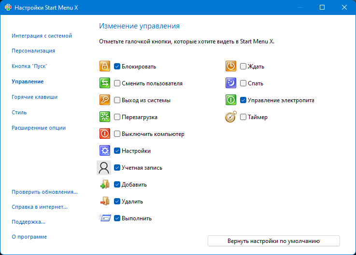
Task: Click the blue gear Настройки icon
Action: 105,151
